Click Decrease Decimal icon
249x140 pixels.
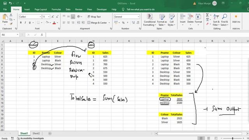(138, 23)
